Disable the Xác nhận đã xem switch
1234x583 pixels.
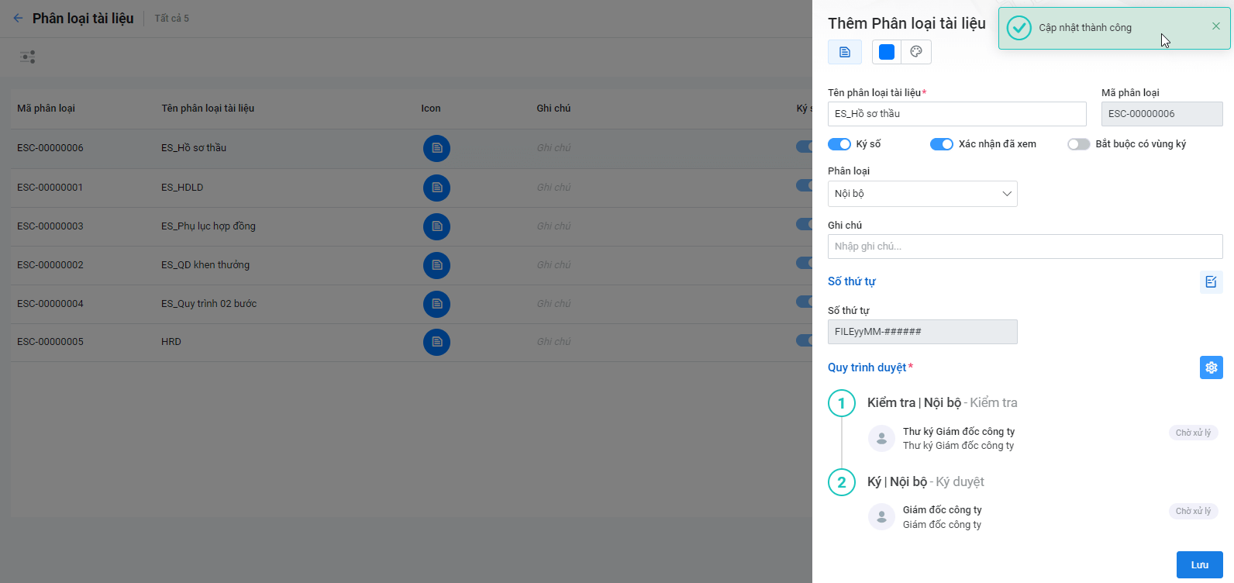(x=941, y=144)
